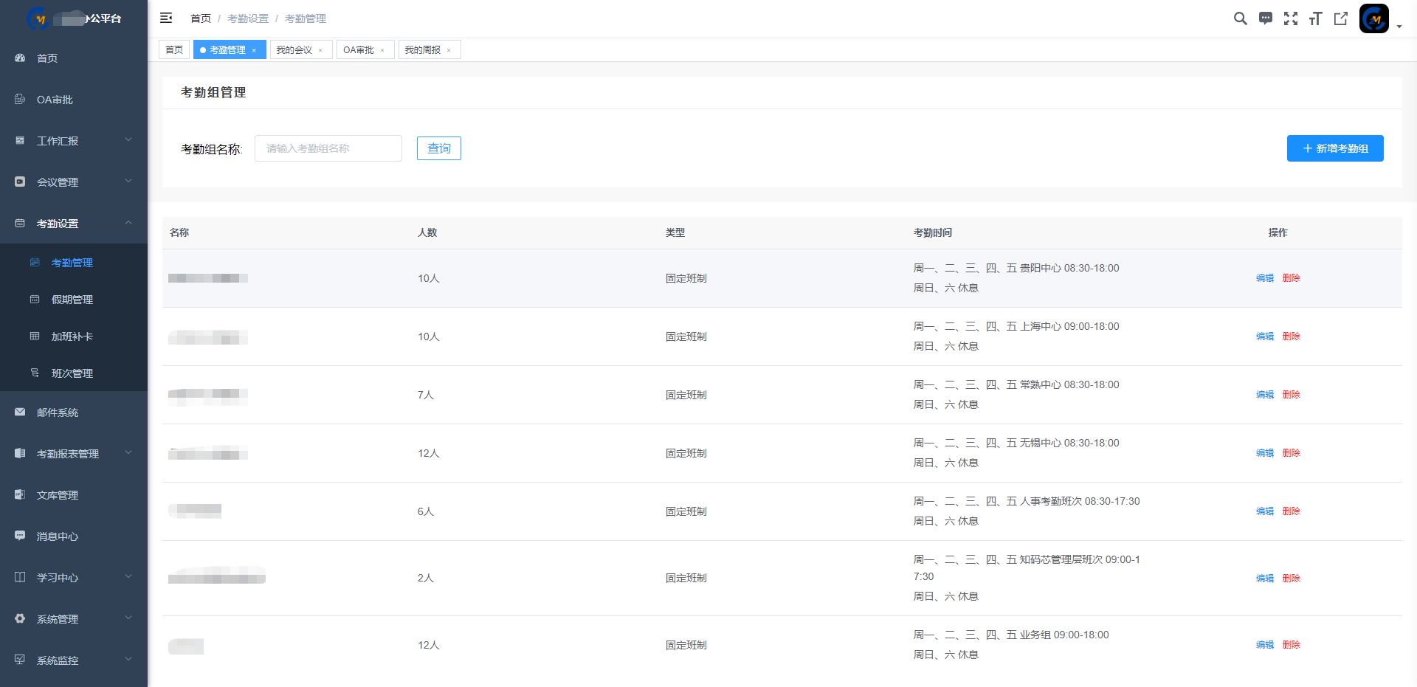The image size is (1417, 687).
Task: Click the 查询 search button
Action: 439,148
